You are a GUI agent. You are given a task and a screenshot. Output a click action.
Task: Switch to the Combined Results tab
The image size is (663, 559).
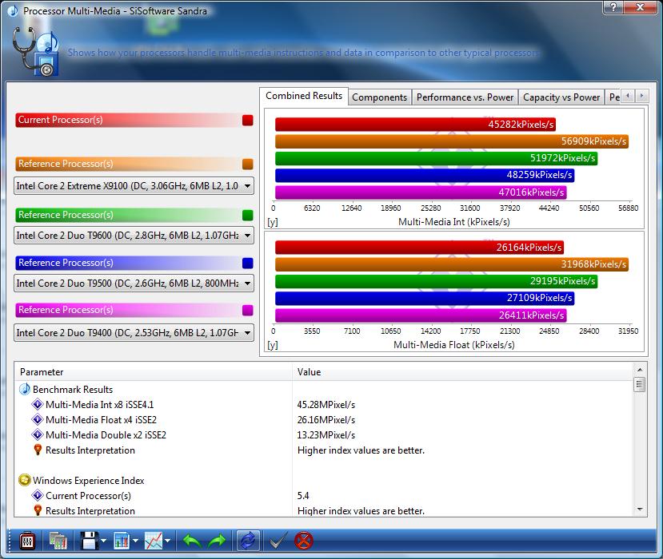pyautogui.click(x=304, y=96)
